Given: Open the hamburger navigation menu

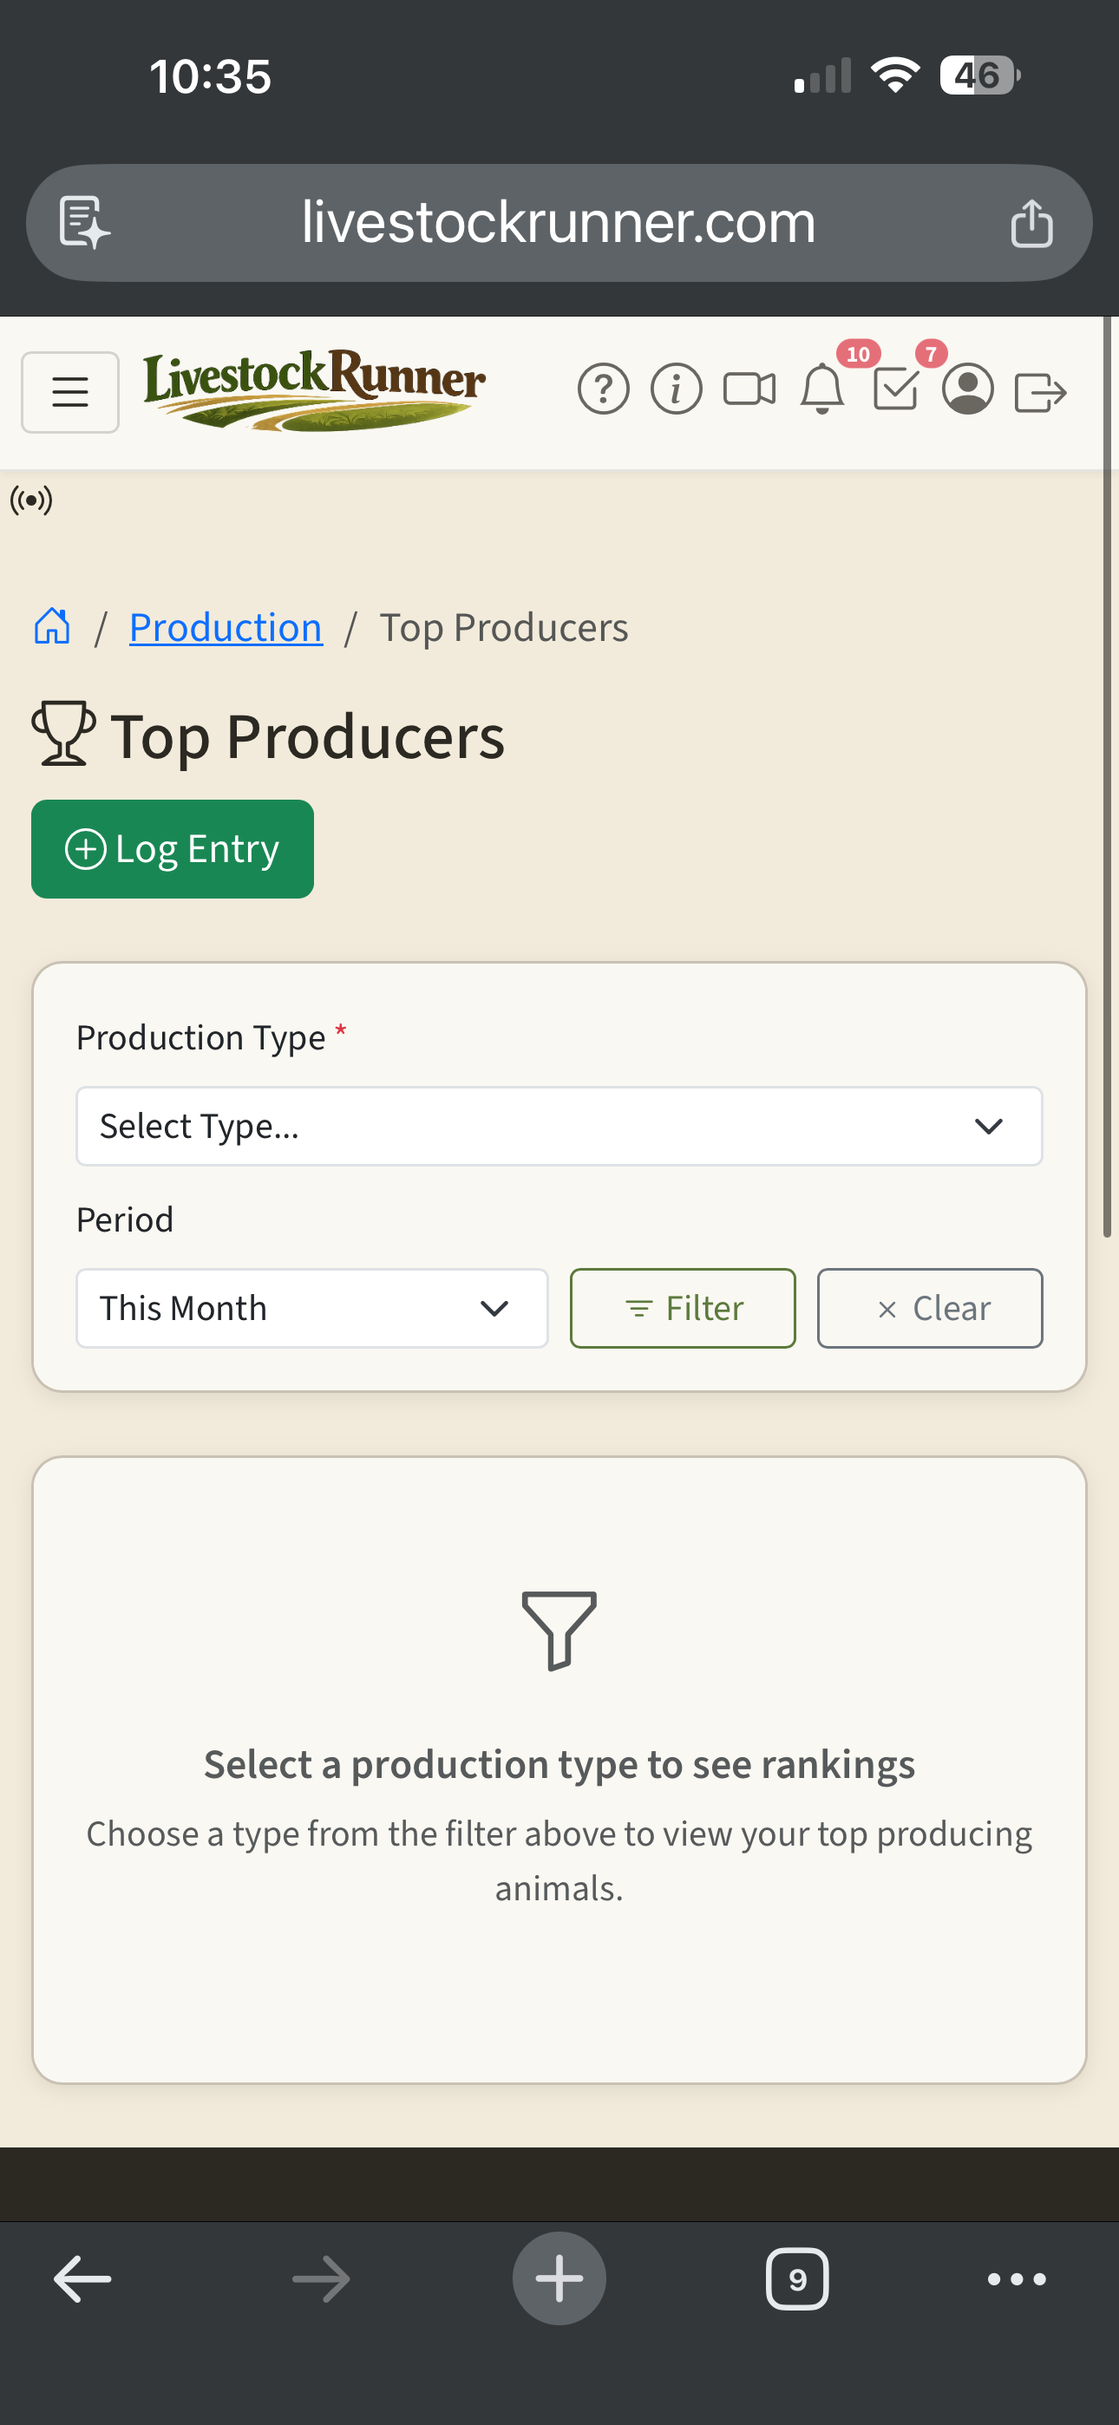Looking at the screenshot, I should tap(69, 392).
